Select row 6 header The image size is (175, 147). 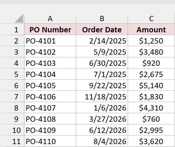(x=12, y=85)
